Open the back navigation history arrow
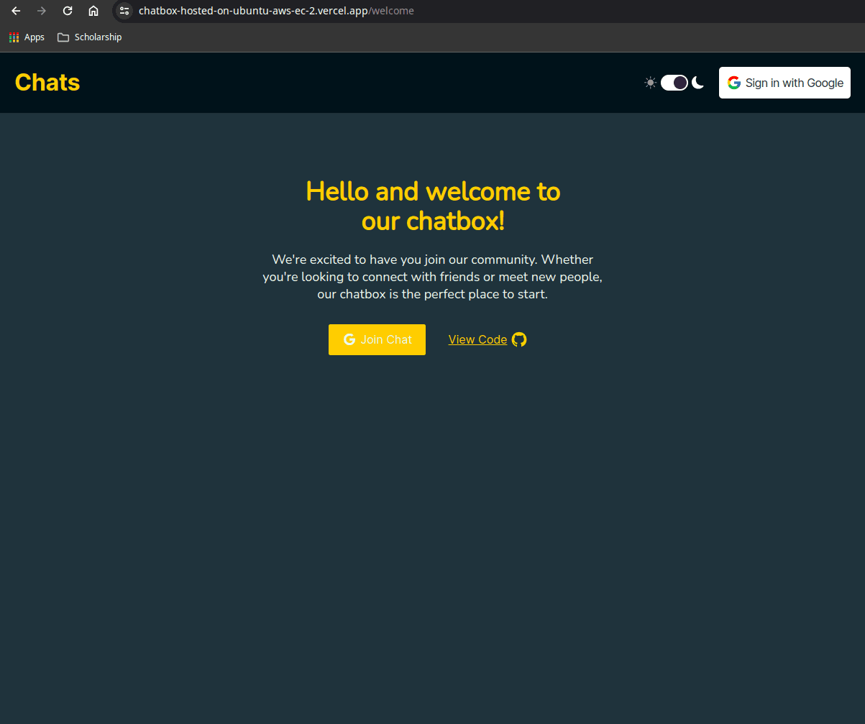The height and width of the screenshot is (724, 865). click(x=16, y=11)
